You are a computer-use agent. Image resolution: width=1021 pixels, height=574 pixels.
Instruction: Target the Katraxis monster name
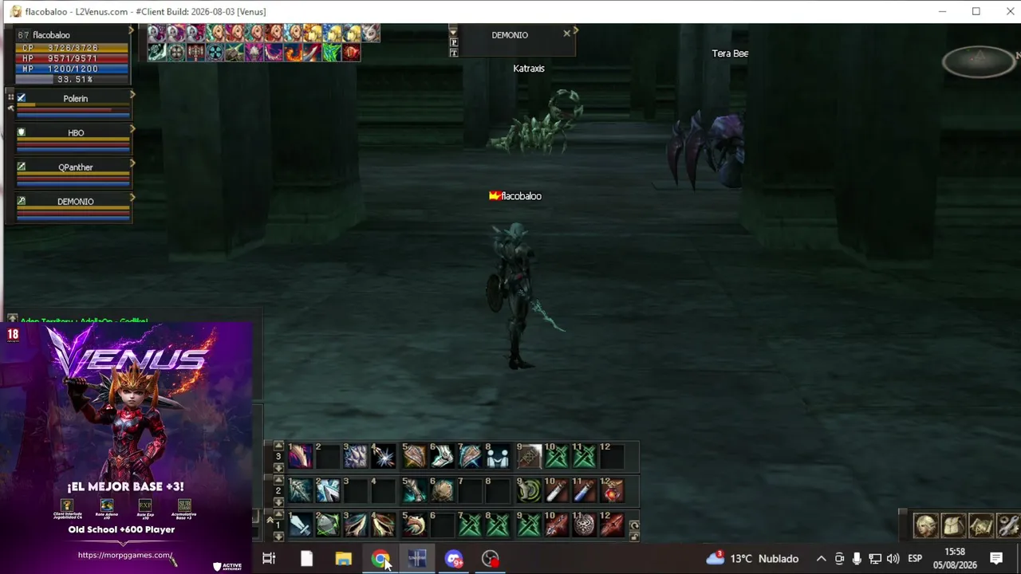pos(529,69)
